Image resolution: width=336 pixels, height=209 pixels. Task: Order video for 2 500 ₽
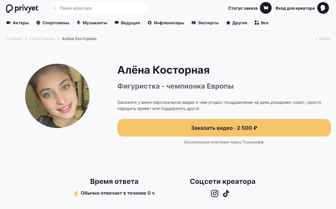(x=224, y=128)
